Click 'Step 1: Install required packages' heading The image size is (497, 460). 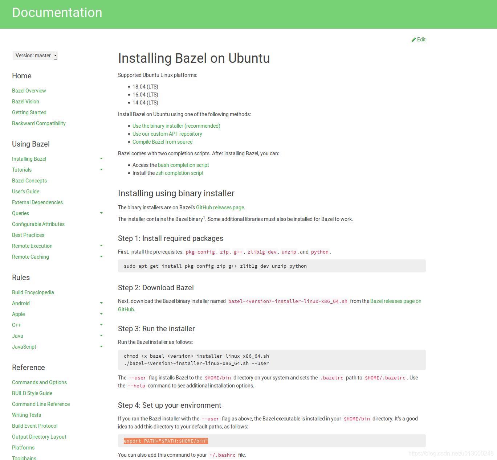coord(171,238)
